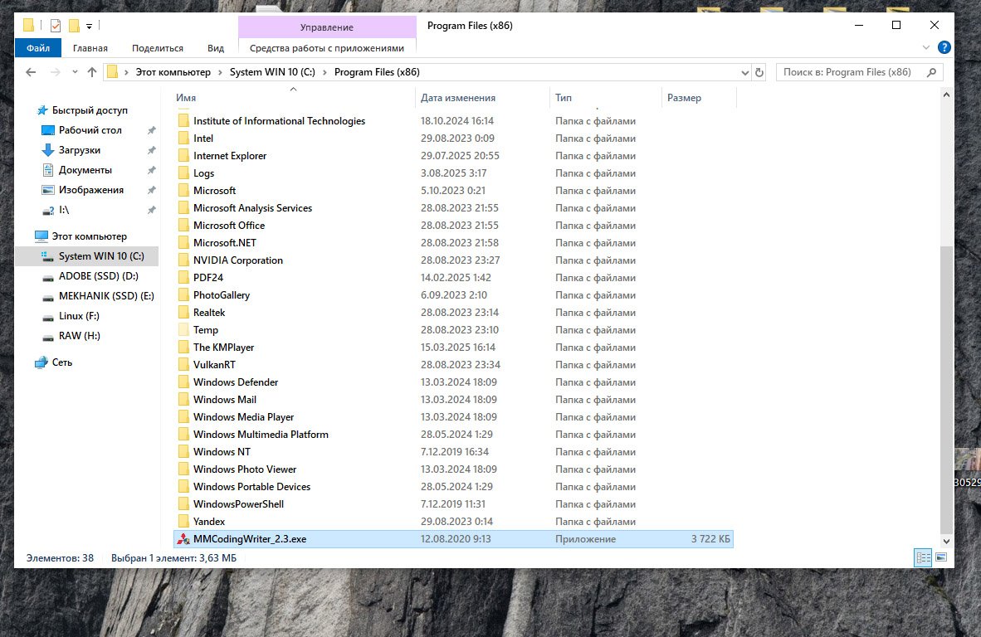Image resolution: width=981 pixels, height=637 pixels.
Task: Click the System WIN 10 (C:) breadcrumb
Action: (272, 72)
